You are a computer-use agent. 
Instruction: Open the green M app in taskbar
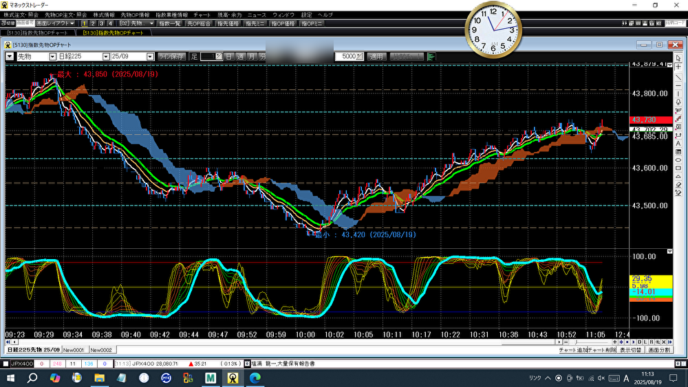(211, 378)
